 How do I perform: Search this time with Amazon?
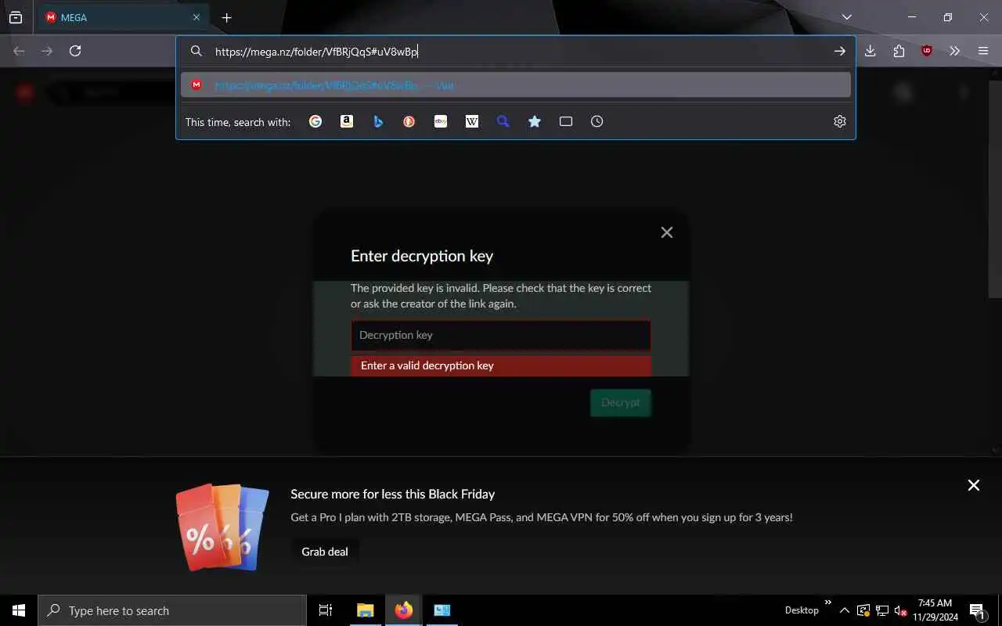347,121
